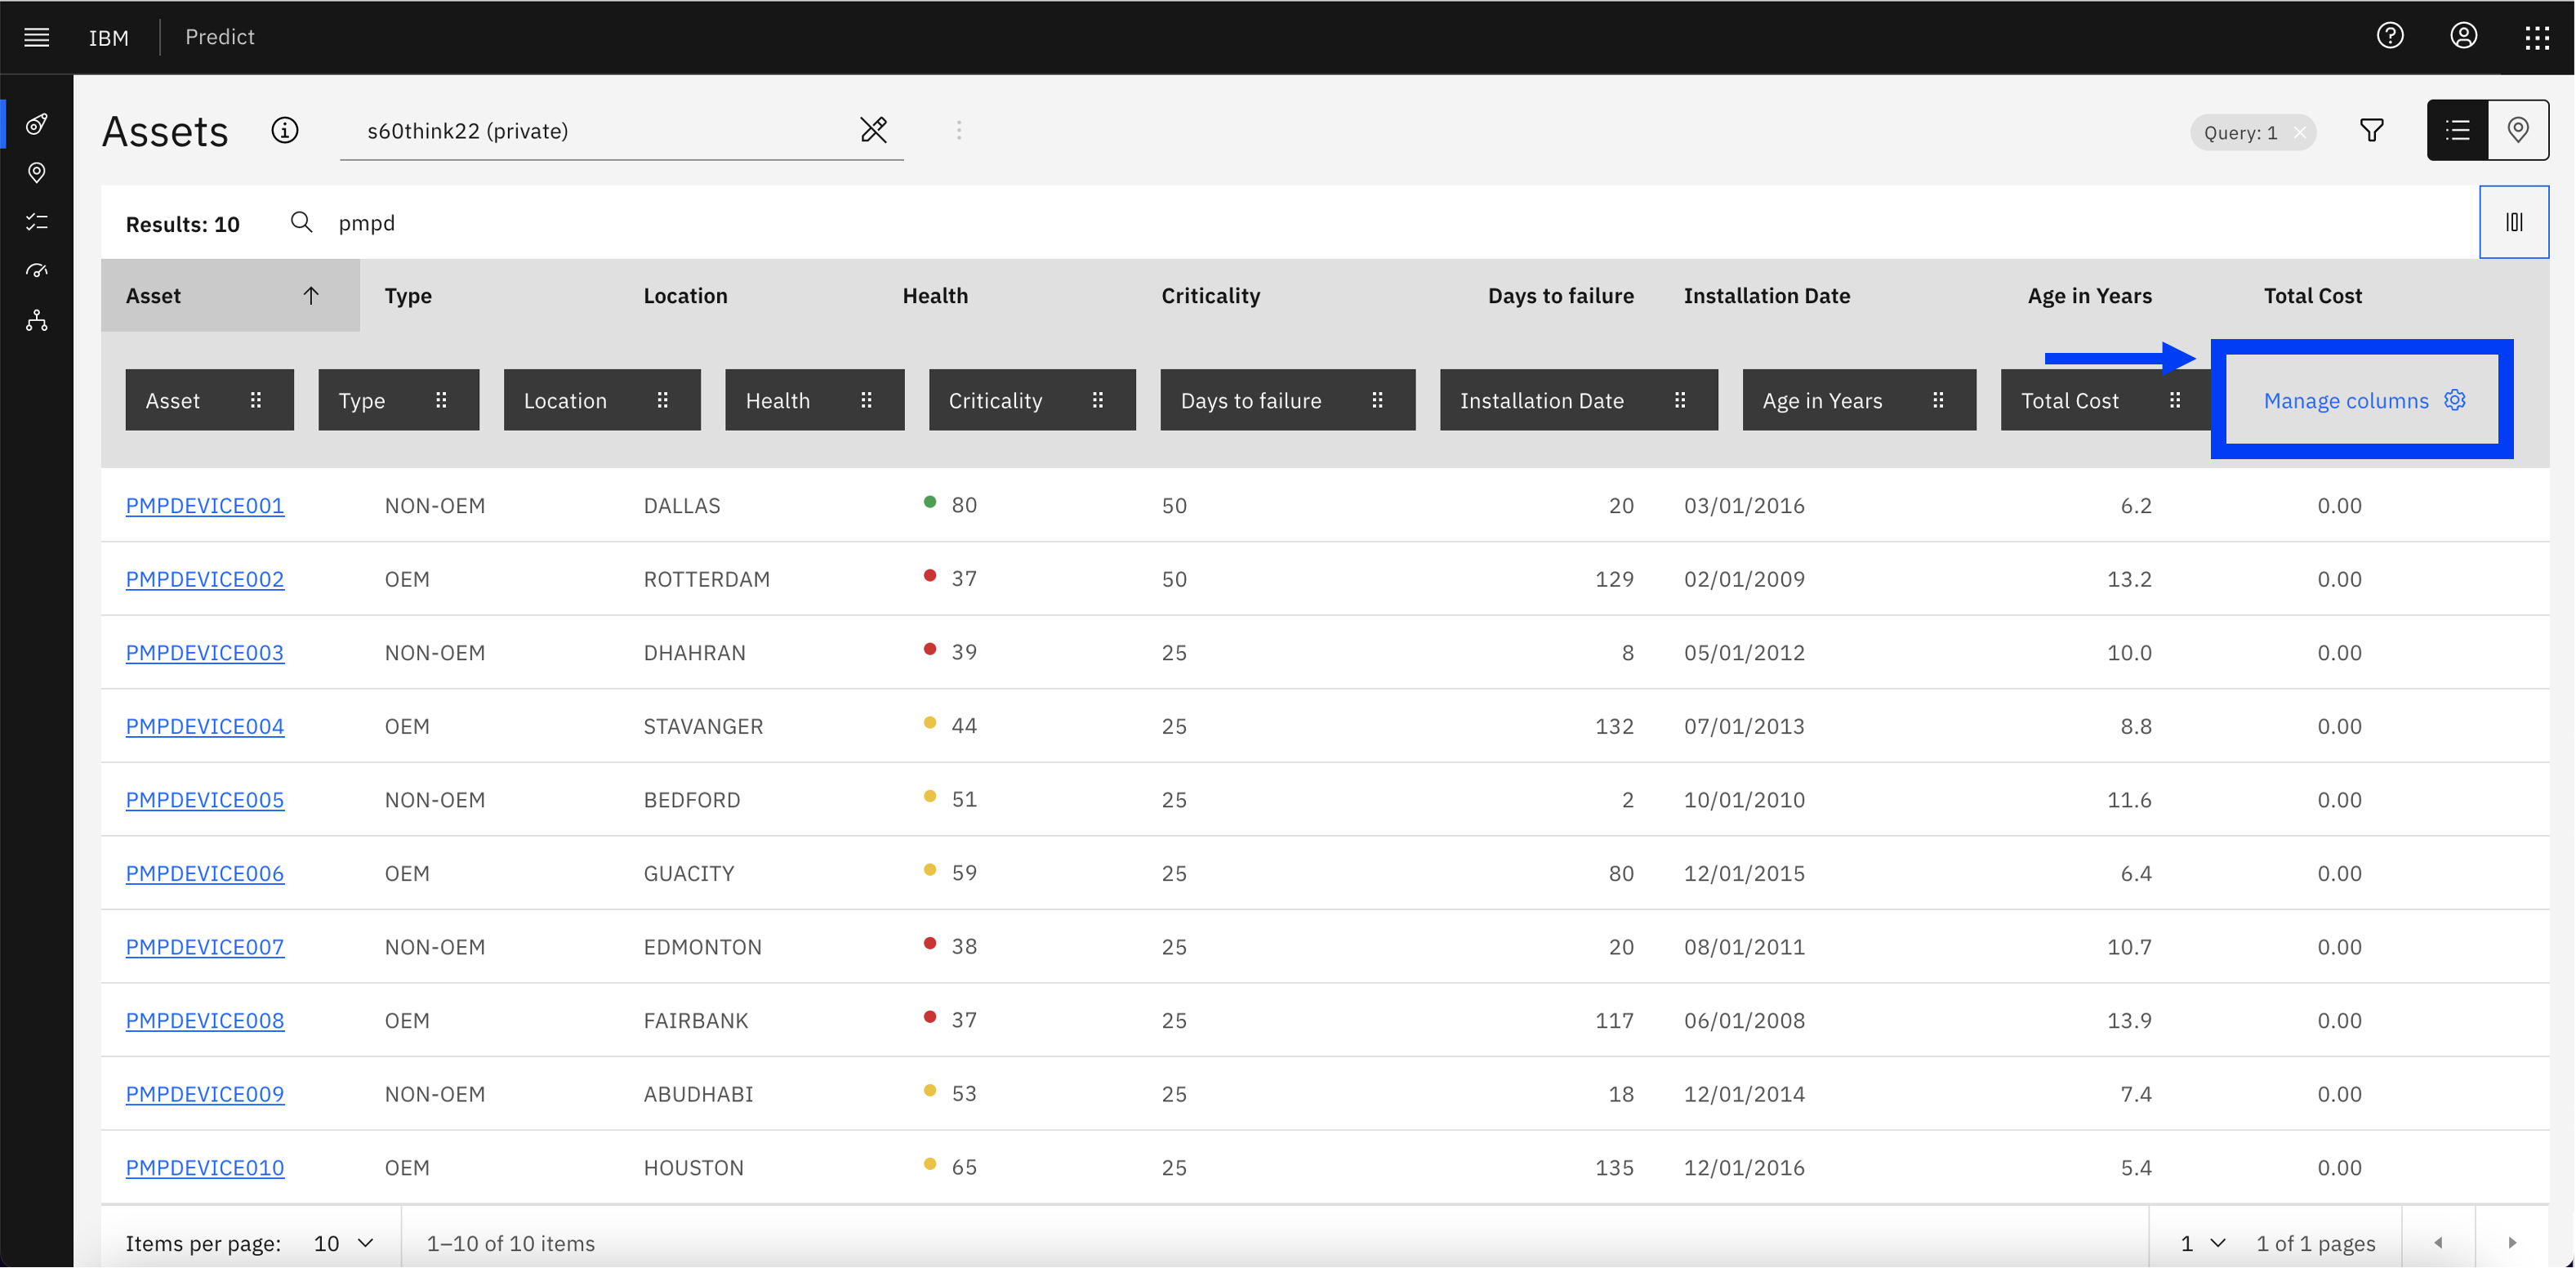Viewport: 2576px width, 1268px height.
Task: Click the Asset column sort arrow
Action: [x=311, y=295]
